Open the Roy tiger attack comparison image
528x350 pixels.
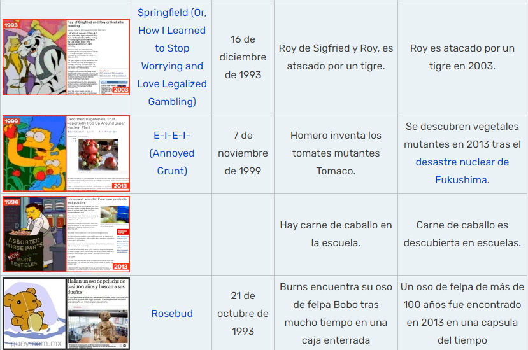point(66,57)
